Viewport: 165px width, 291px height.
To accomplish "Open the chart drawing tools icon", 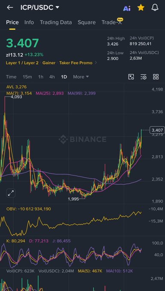I will [x=131, y=77].
